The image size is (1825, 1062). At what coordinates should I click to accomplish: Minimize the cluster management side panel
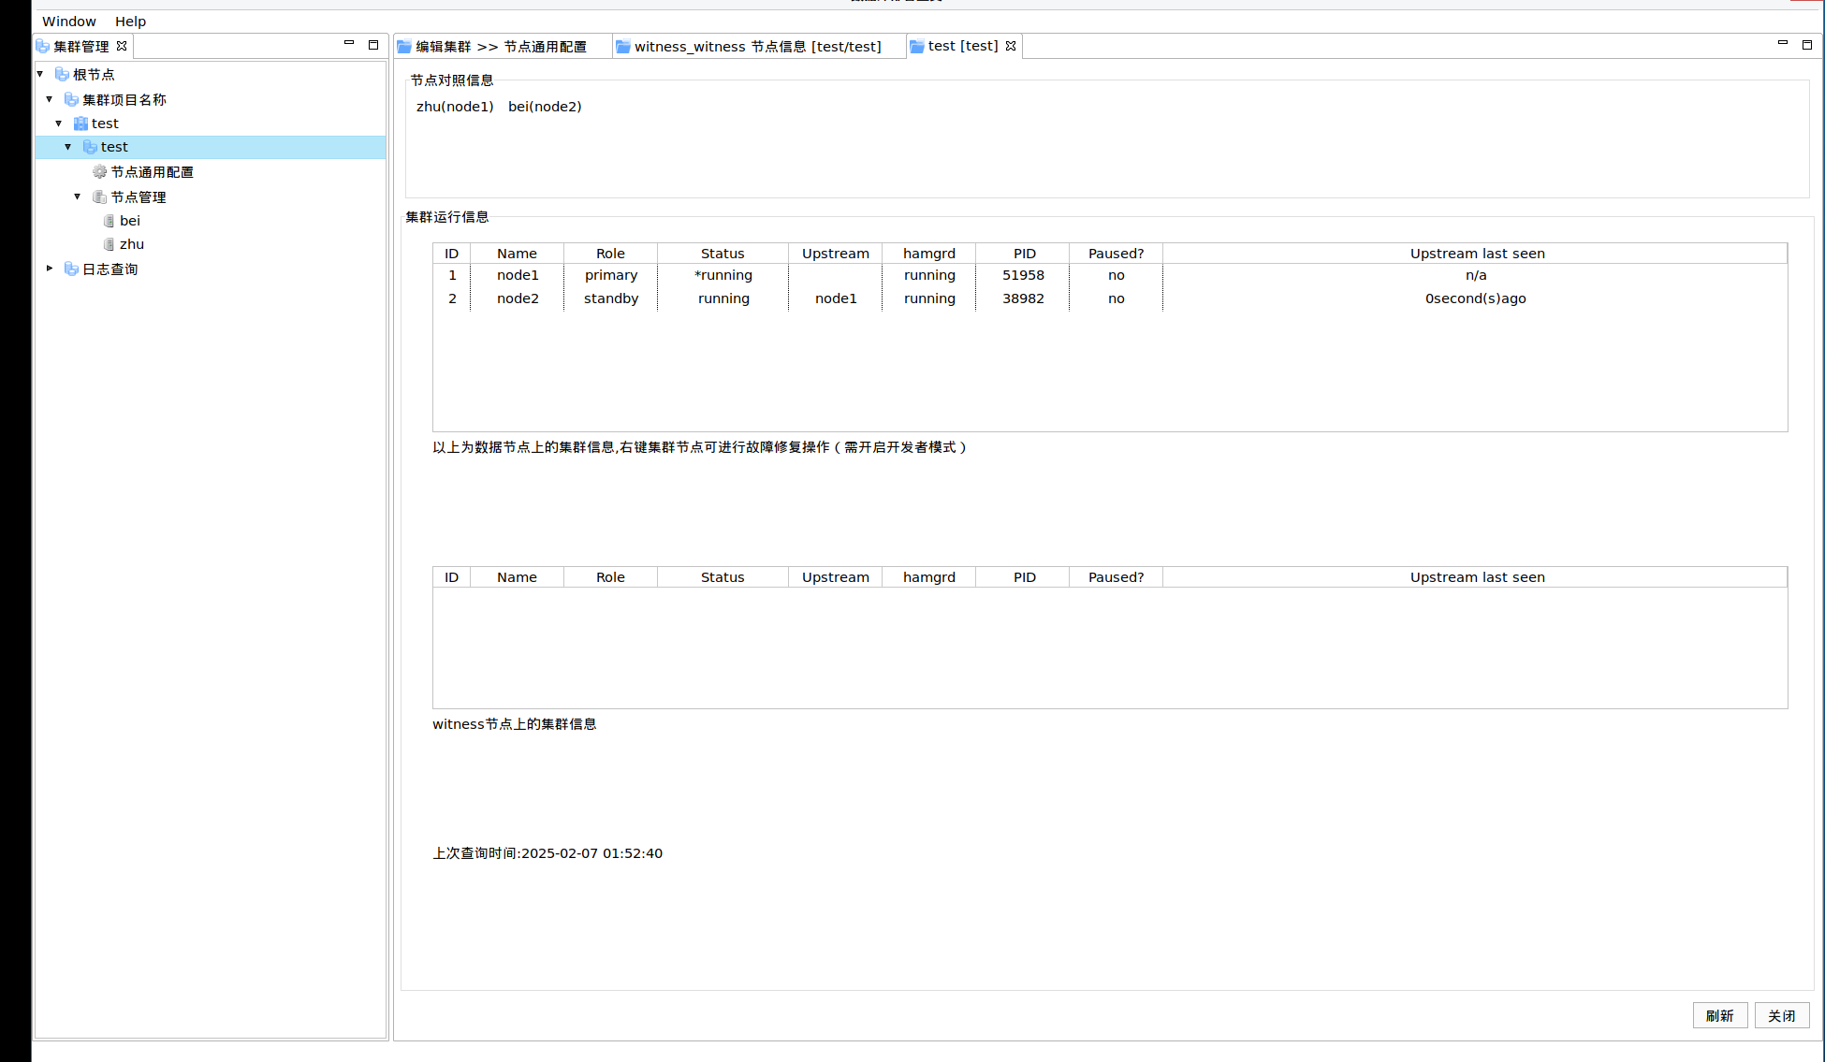(349, 44)
